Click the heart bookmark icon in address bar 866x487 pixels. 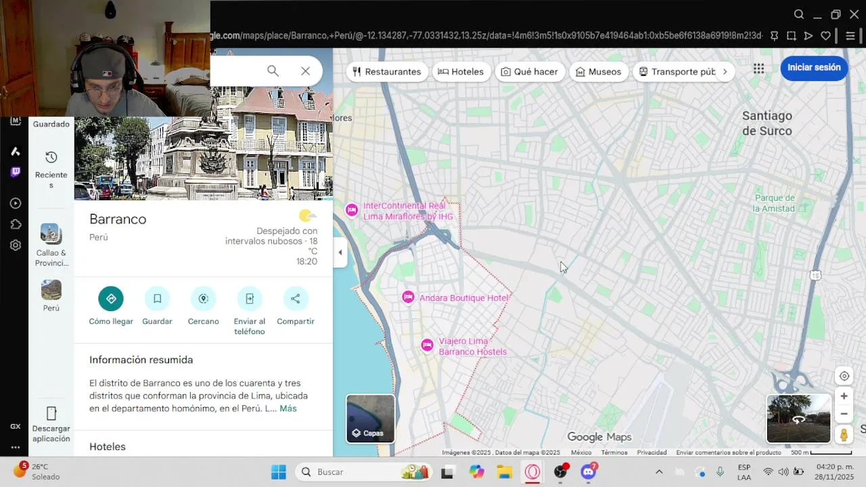826,36
